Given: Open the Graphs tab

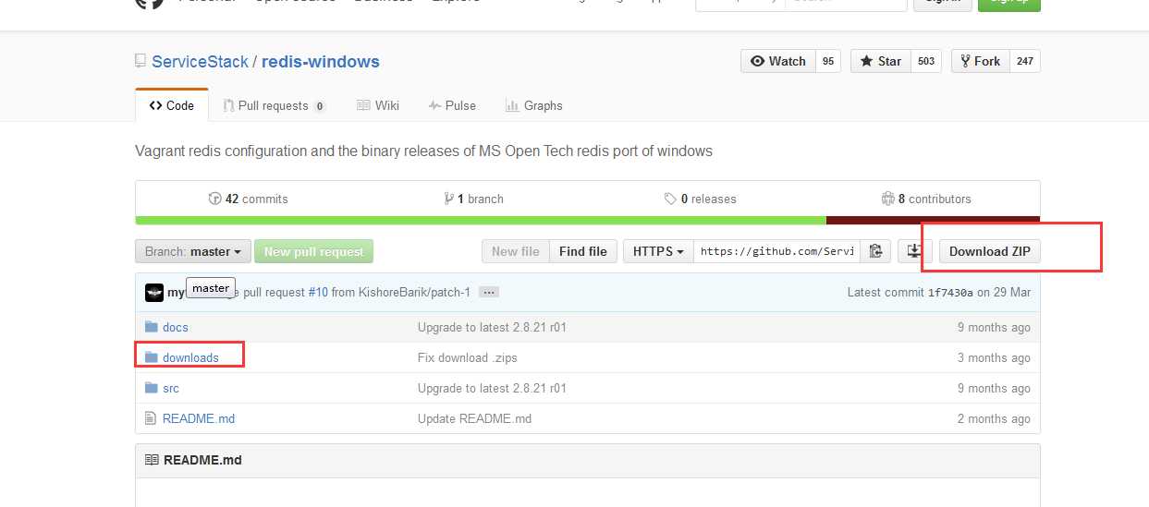Looking at the screenshot, I should pos(534,105).
